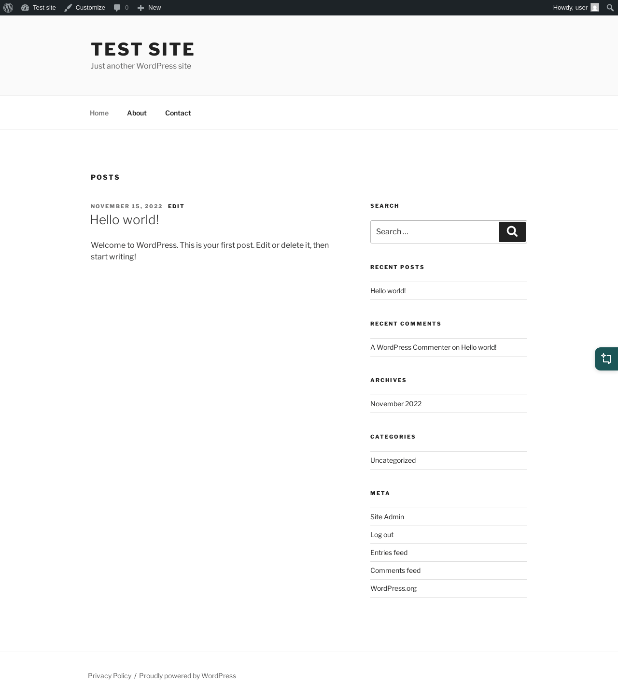Submit search with the magnifier button
This screenshot has width=618, height=698.
[x=512, y=232]
